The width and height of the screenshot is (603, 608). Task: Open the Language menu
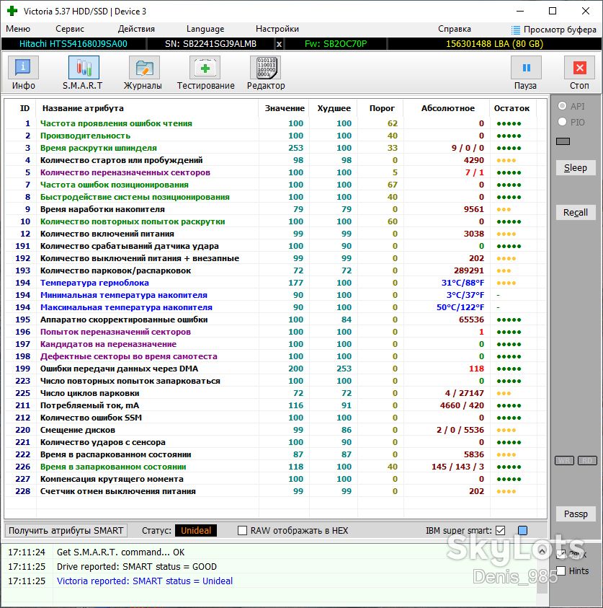tap(205, 29)
